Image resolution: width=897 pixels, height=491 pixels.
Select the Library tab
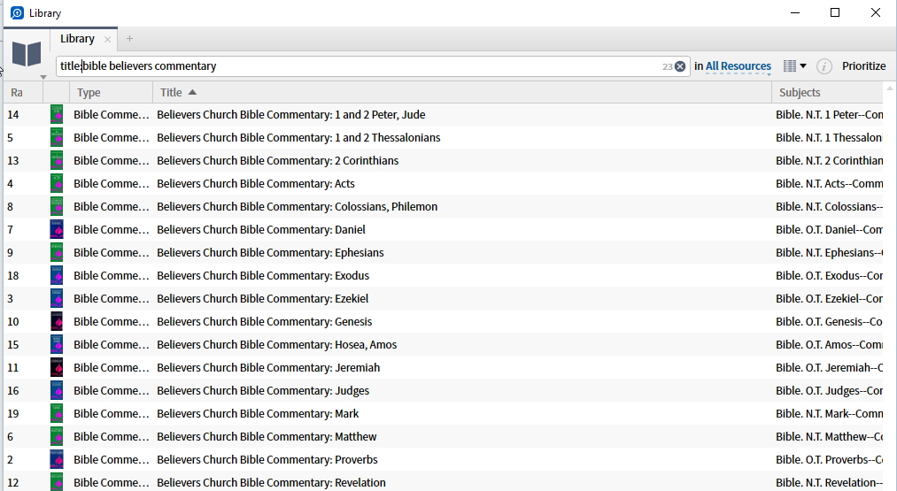tap(77, 39)
